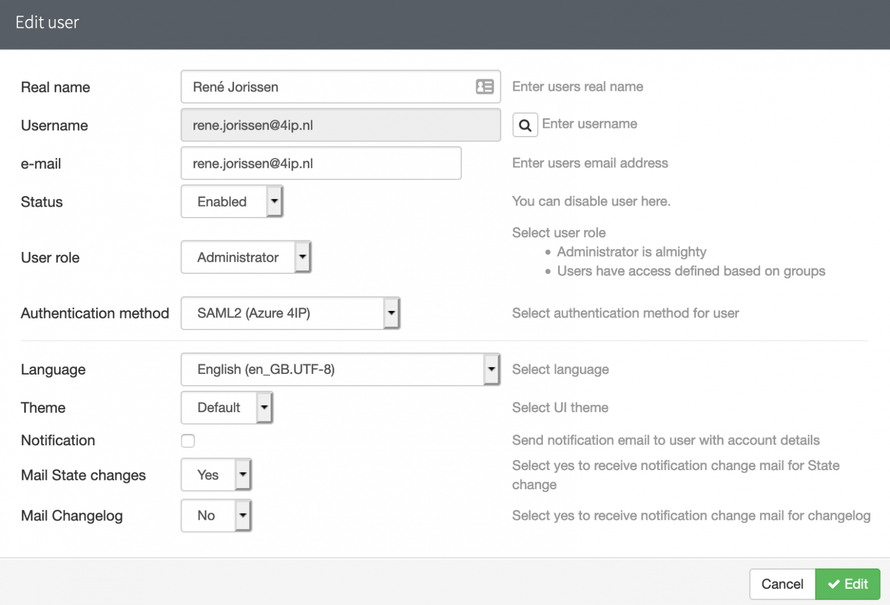Click the 'User role' label
The width and height of the screenshot is (890, 605).
50,258
